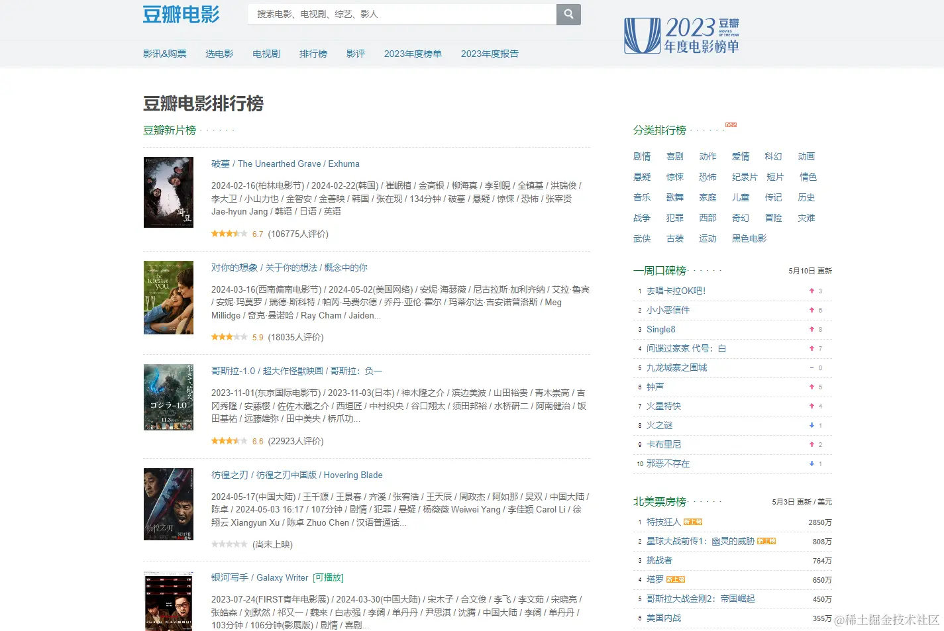Screen dimensions: 944x631
Task: Click the star rating of 破墓
Action: [x=229, y=234]
